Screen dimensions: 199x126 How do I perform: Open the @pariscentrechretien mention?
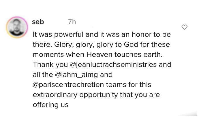tap(68, 85)
